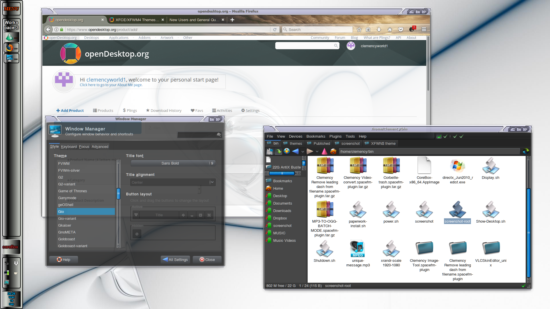Click the devices icon in file manager toolbar
550x309 pixels.
tap(270, 151)
